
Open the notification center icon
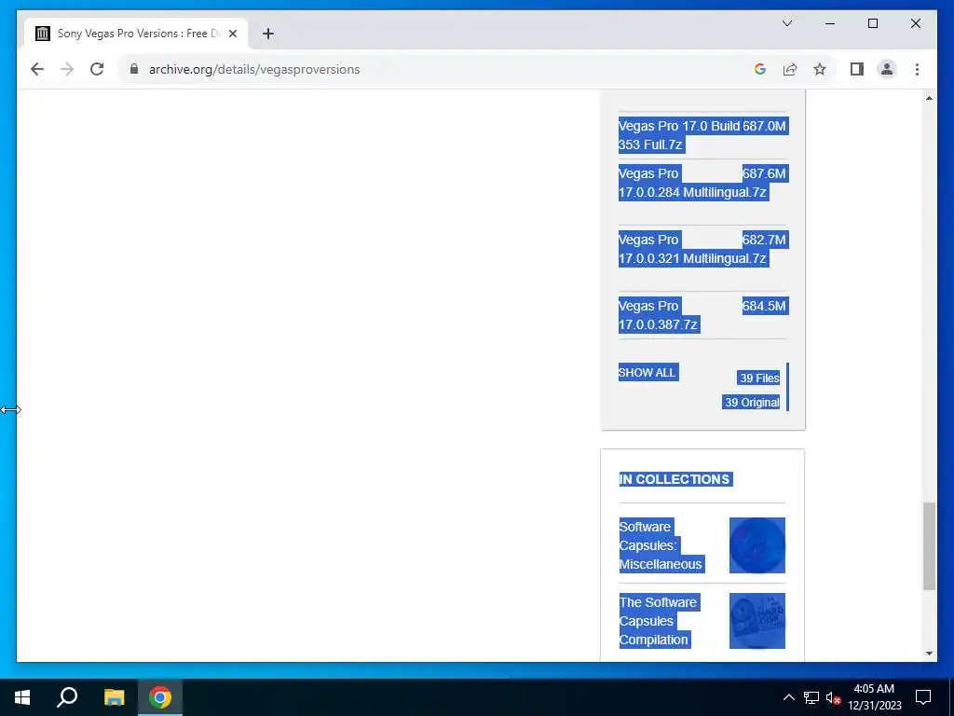[x=923, y=697]
